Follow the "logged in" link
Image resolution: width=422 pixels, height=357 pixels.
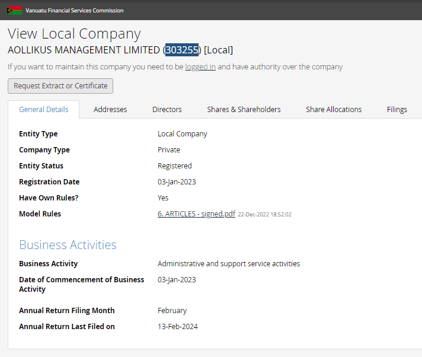coord(200,67)
